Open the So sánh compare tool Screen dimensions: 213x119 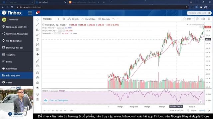coord(73,19)
